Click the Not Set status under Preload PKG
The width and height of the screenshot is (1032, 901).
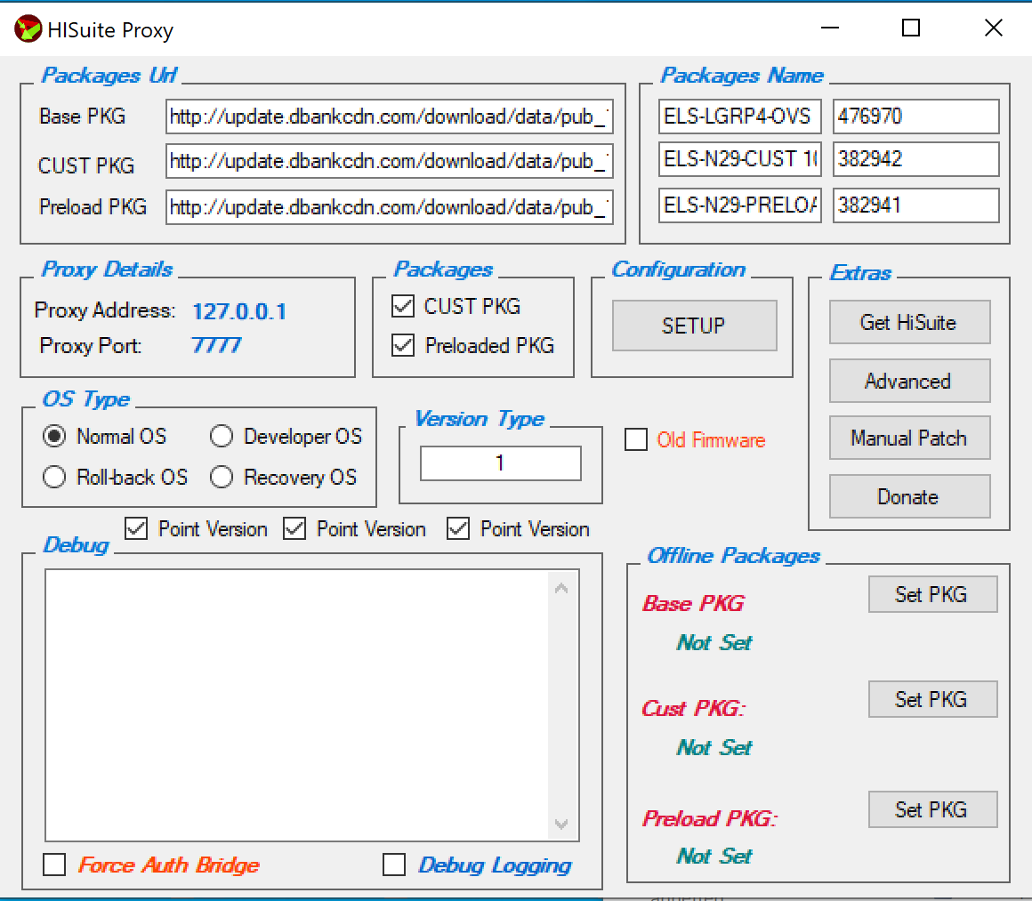[714, 856]
